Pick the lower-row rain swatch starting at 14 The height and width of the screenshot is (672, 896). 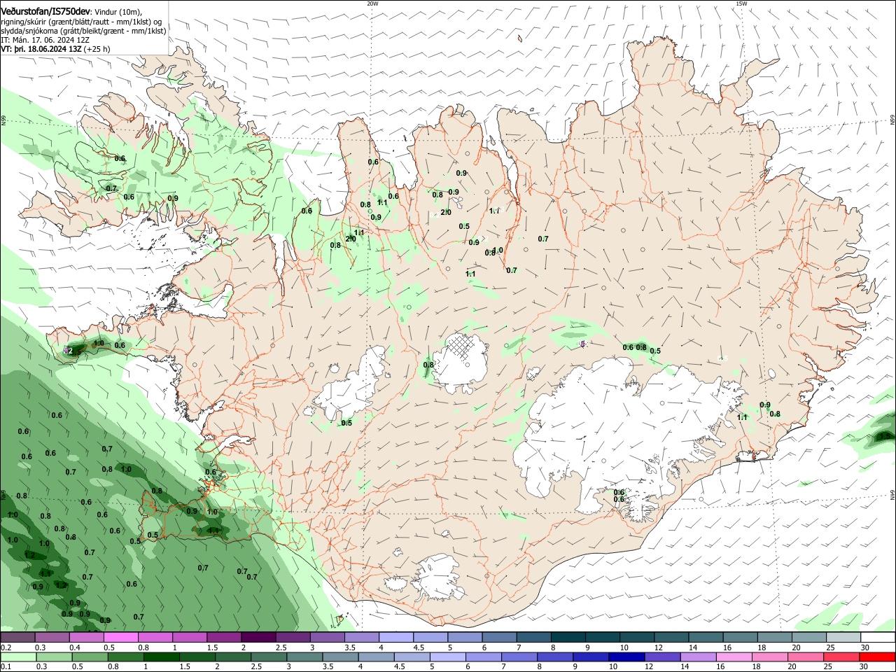[699, 657]
